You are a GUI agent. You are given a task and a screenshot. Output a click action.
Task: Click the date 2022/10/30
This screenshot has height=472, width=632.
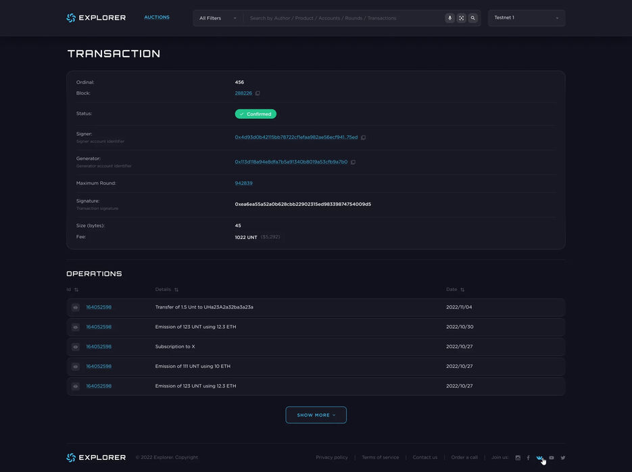tap(460, 327)
